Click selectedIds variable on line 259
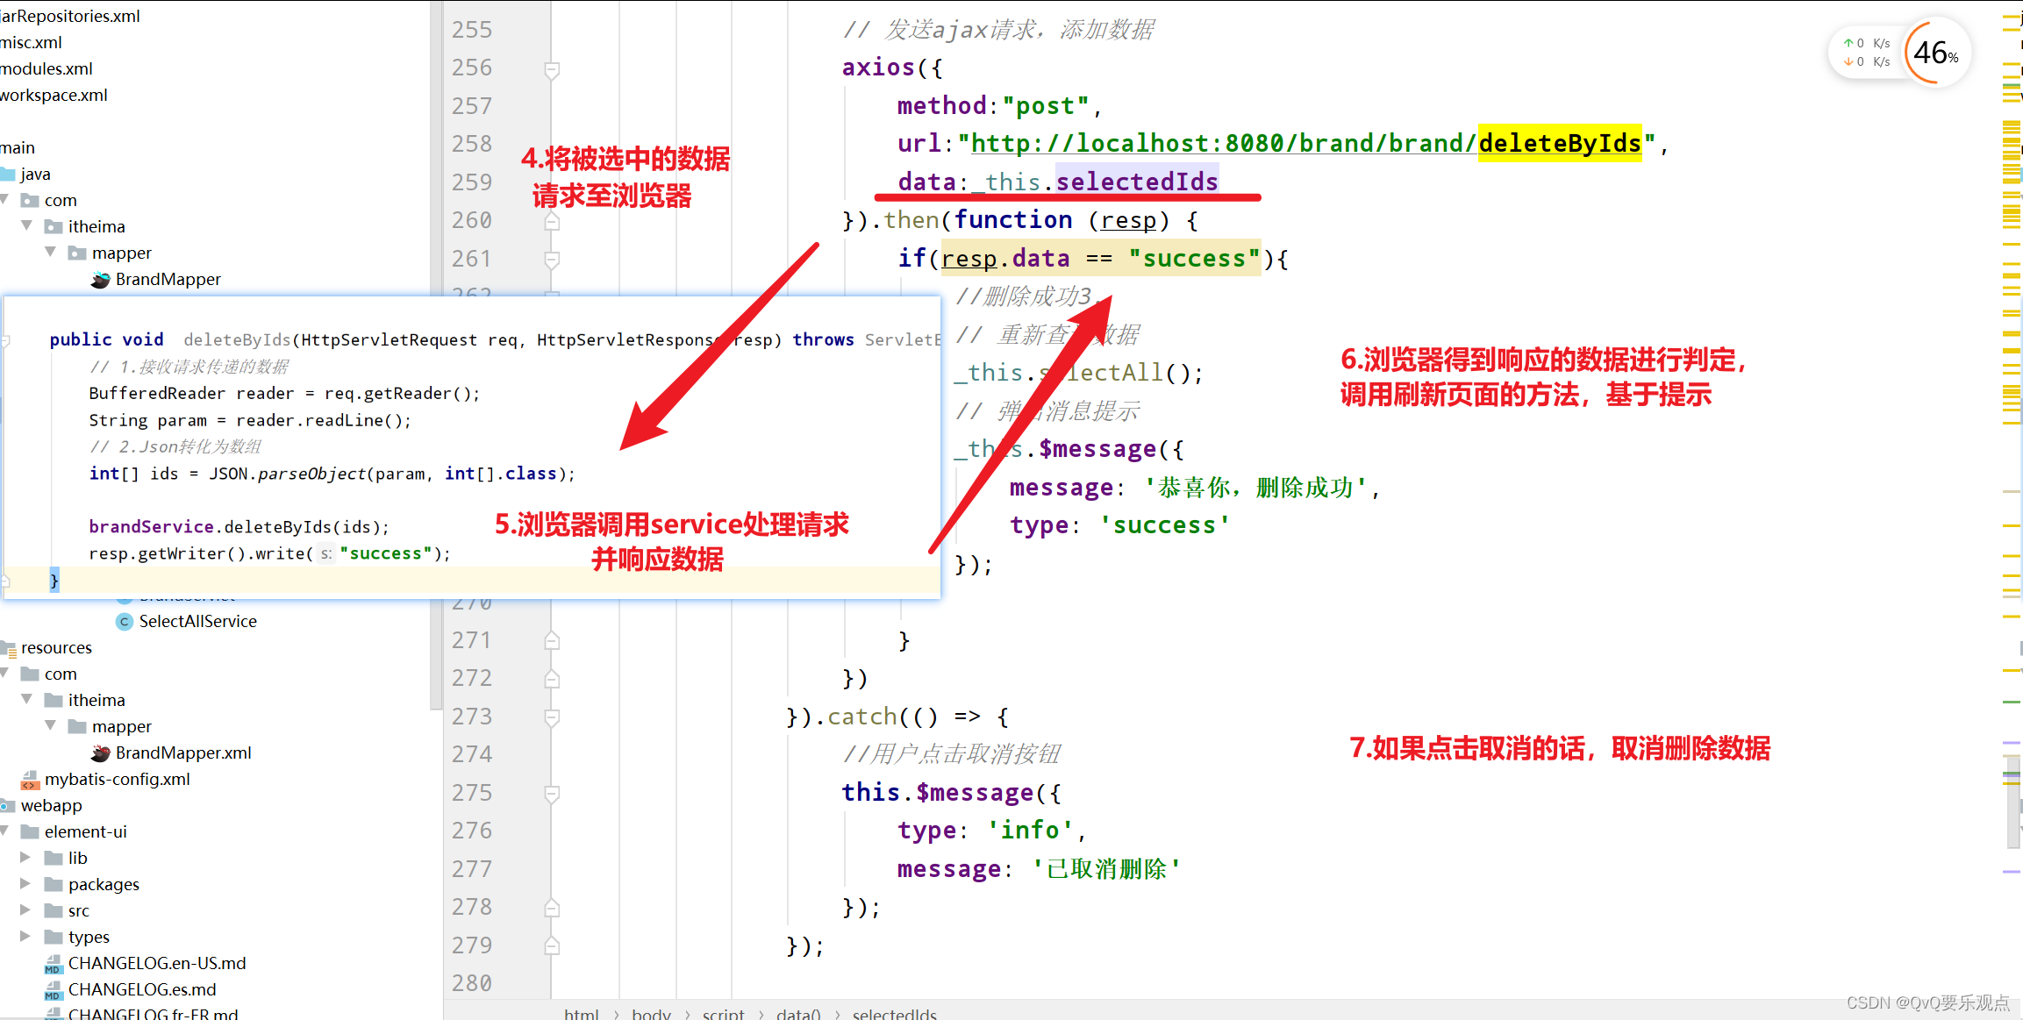Viewport: 2023px width, 1020px height. (1137, 182)
